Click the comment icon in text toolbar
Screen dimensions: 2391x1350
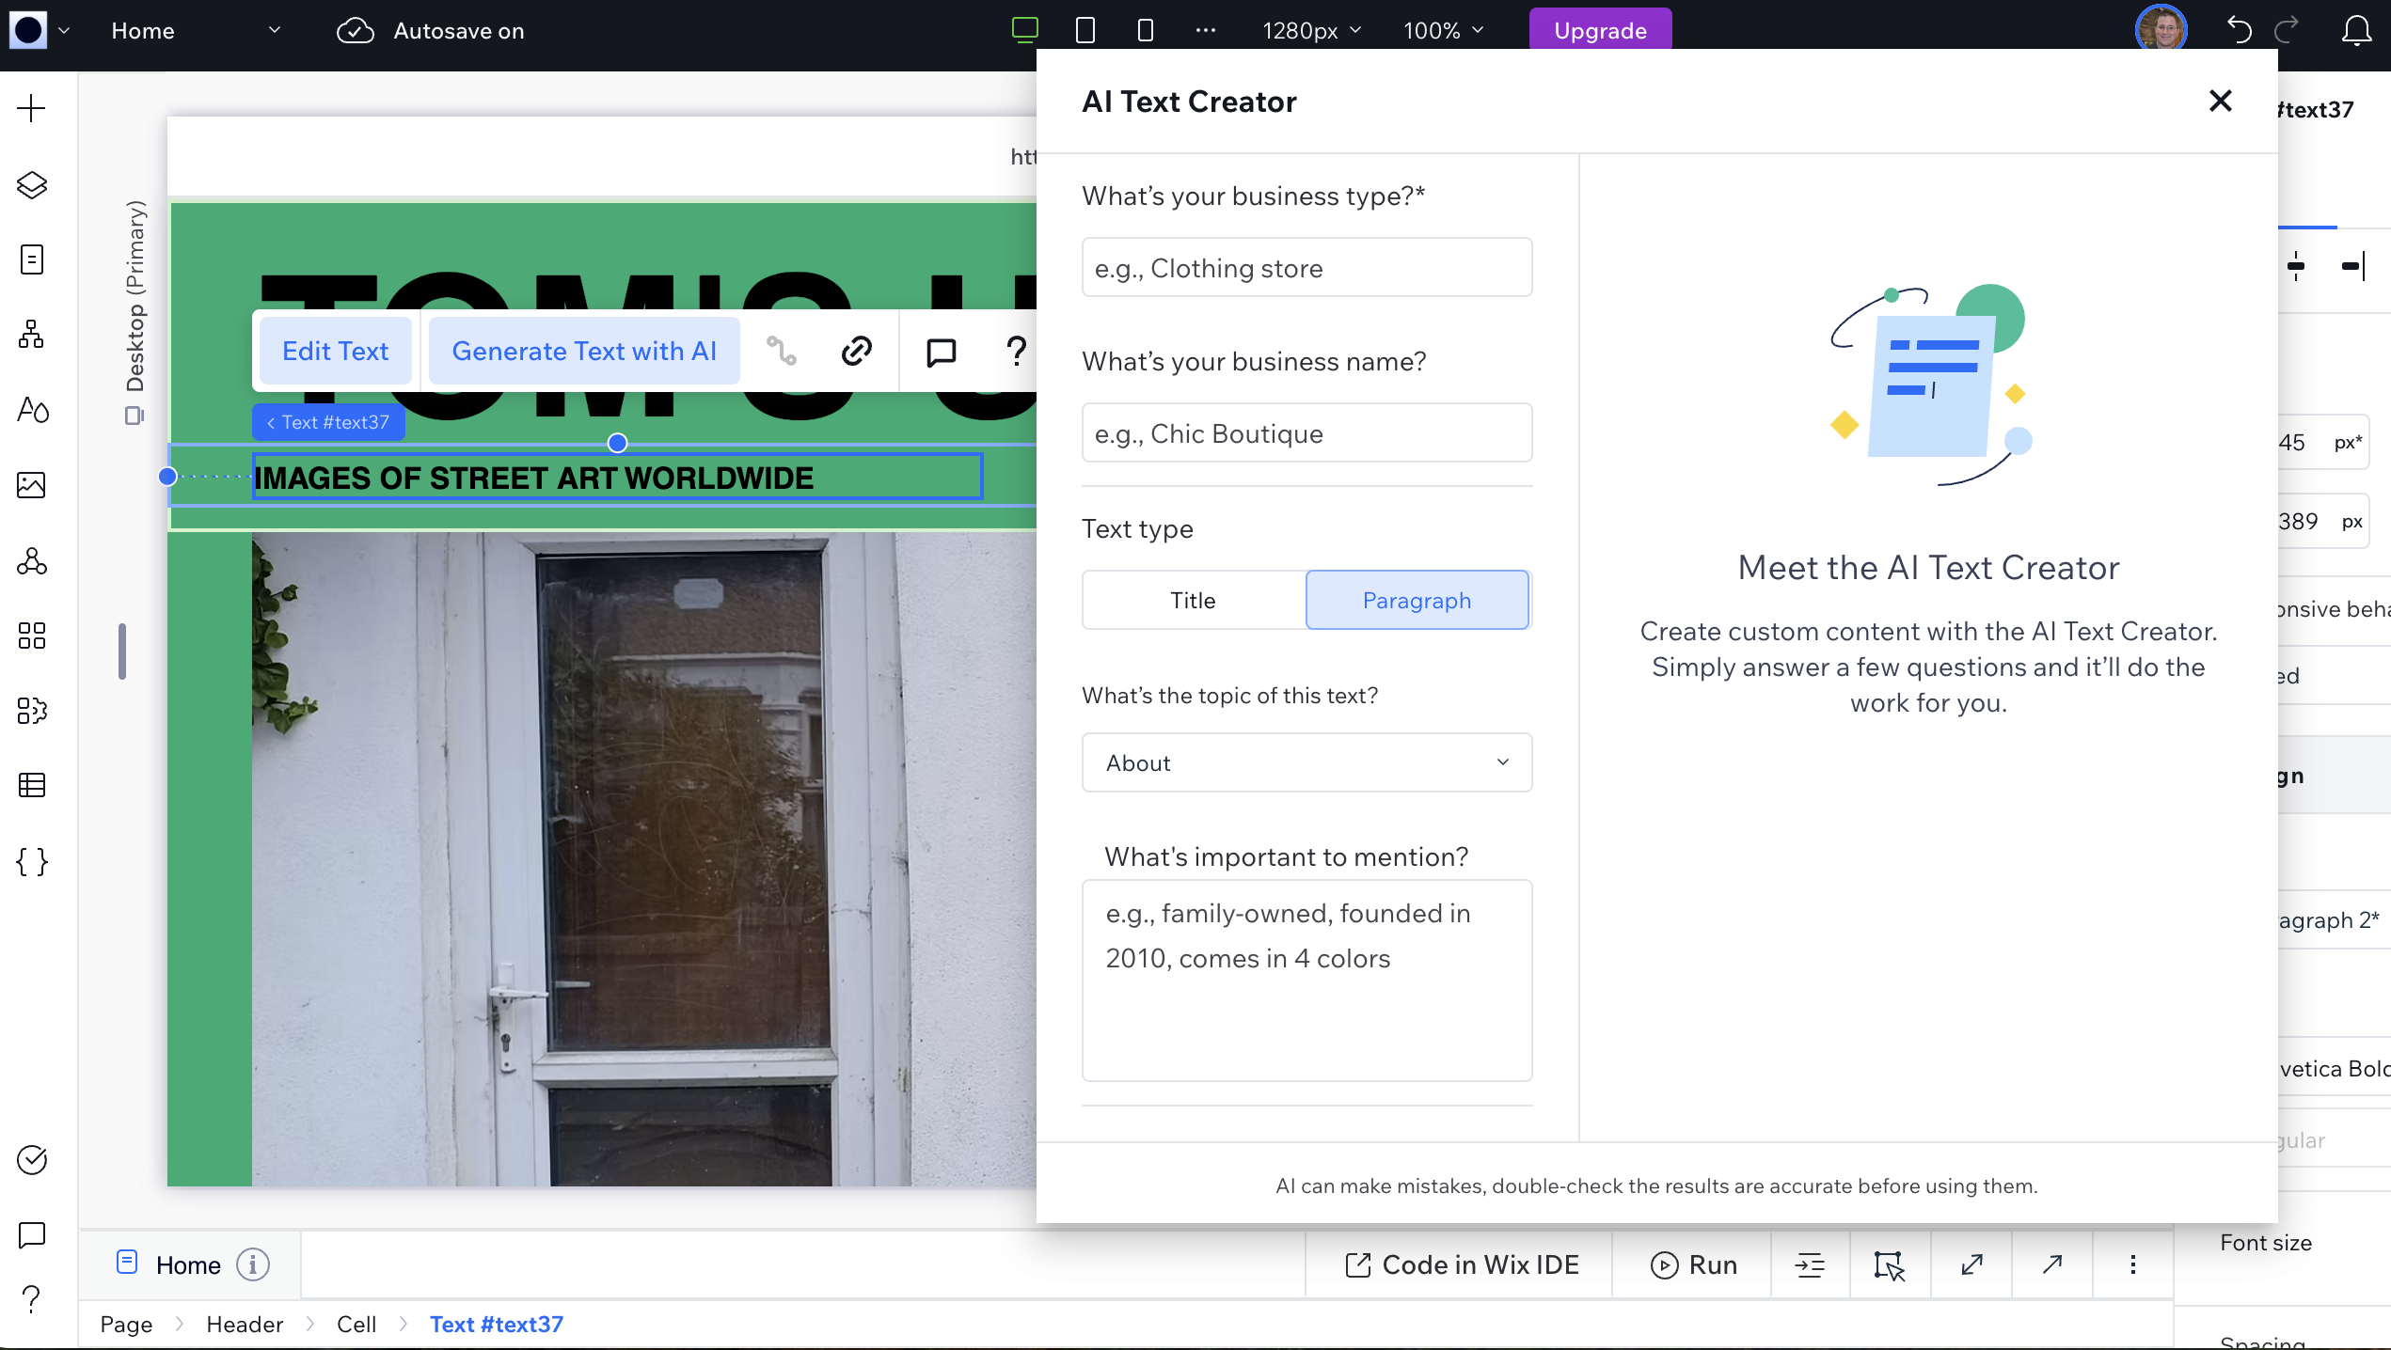[x=941, y=351]
